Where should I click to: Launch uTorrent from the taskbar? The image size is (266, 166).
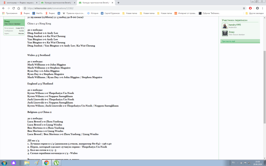click(x=56, y=163)
